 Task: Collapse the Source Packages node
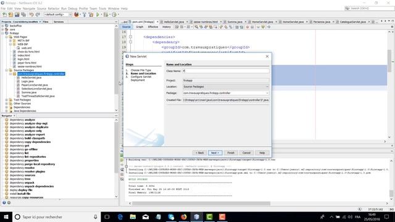tap(7, 70)
